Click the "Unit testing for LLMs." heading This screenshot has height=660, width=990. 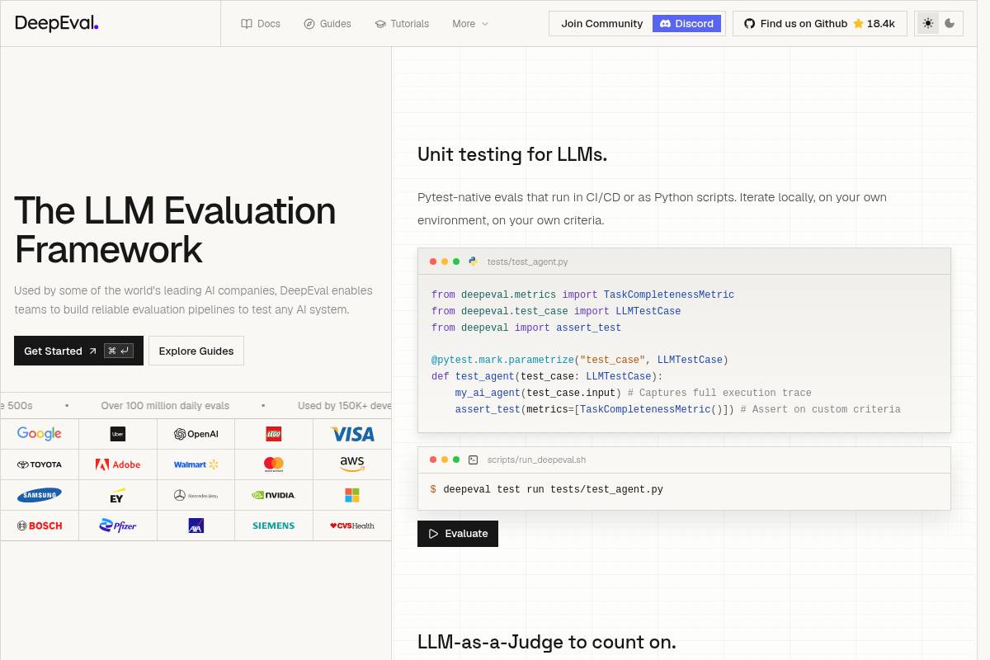512,154
